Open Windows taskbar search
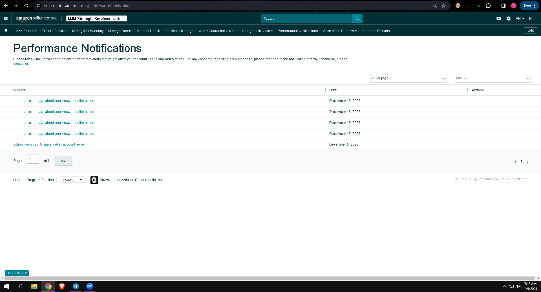Viewport: 541px width, 292px height. pyautogui.click(x=20, y=286)
